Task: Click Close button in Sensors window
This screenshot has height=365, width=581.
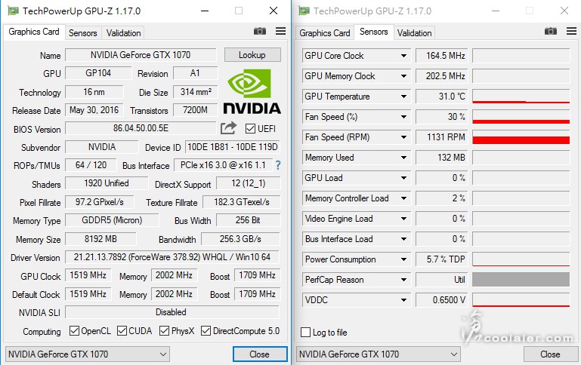Action: pyautogui.click(x=550, y=354)
